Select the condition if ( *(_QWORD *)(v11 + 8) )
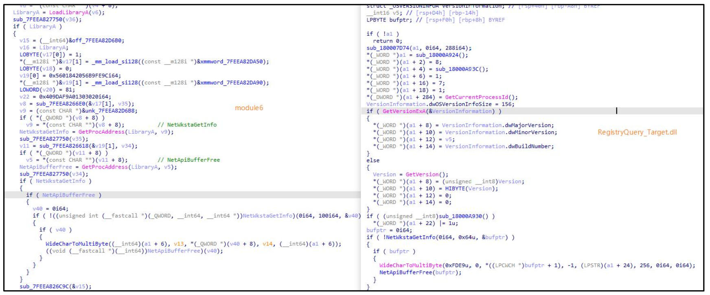The height and width of the screenshot is (295, 710). (64, 153)
